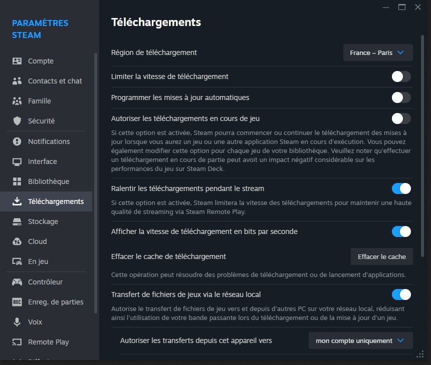The height and width of the screenshot is (365, 431).
Task: Click the Sécurité shield icon
Action: (17, 121)
